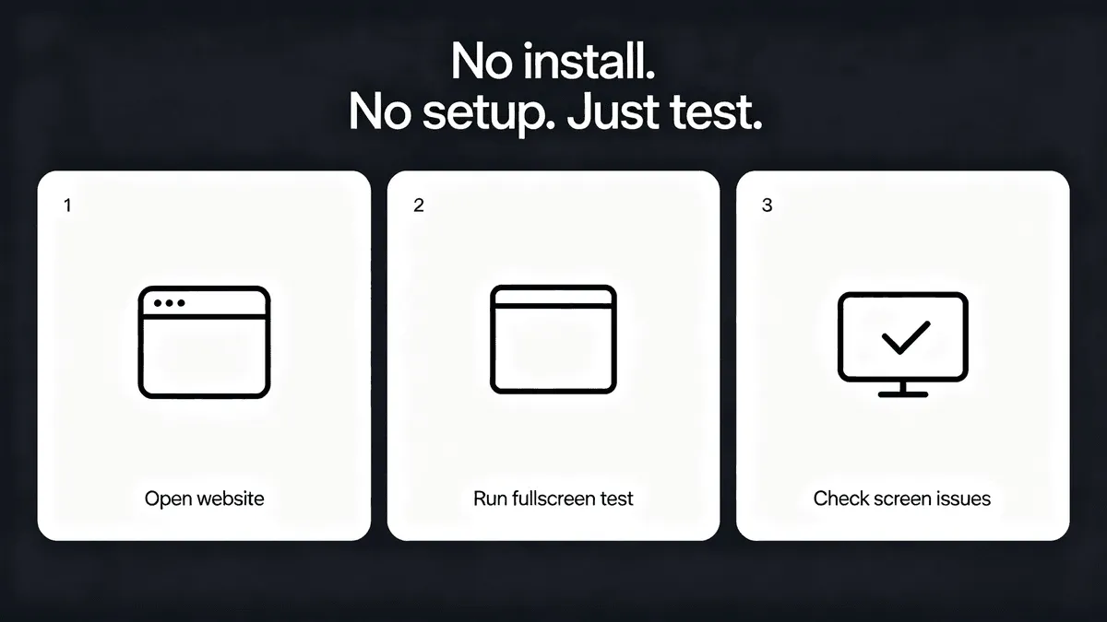Click the monitor with checkmark icon

(x=902, y=345)
